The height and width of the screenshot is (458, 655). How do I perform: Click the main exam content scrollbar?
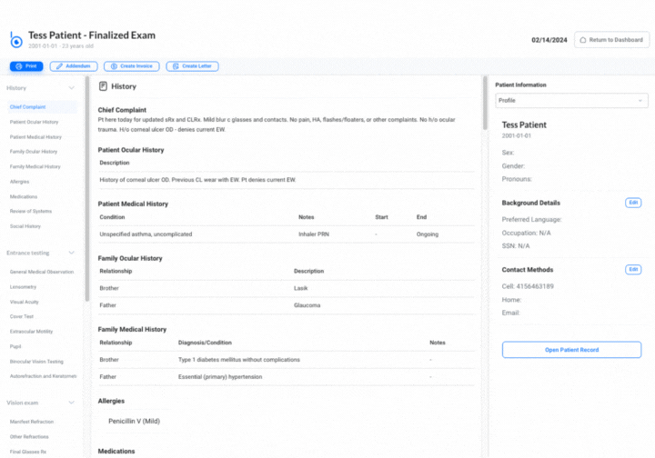[x=485, y=103]
